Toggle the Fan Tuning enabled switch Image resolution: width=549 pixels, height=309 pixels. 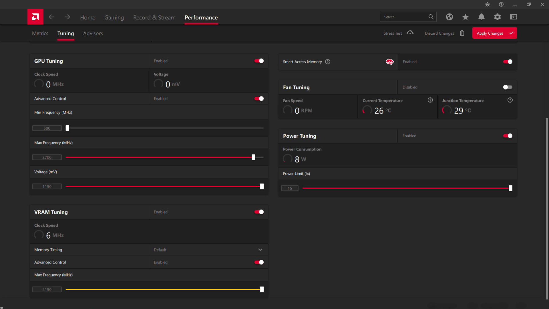click(x=508, y=87)
